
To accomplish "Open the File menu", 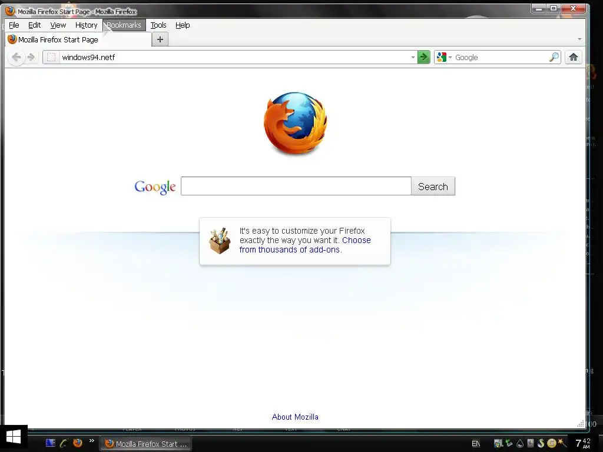I will tap(14, 25).
